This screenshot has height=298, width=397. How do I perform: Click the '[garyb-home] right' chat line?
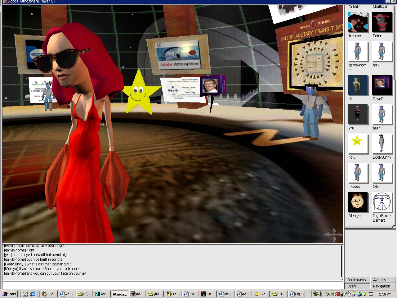(19, 250)
